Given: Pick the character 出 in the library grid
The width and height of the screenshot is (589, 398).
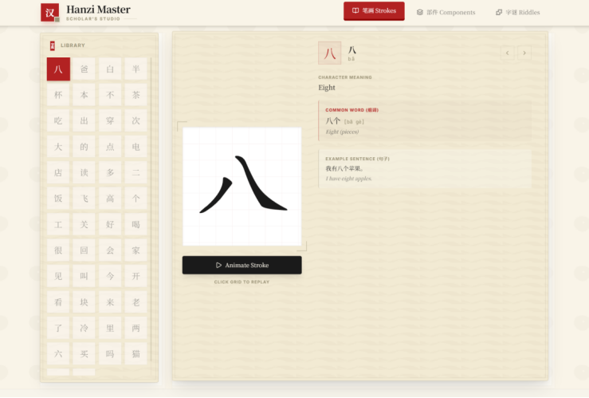Looking at the screenshot, I should [x=84, y=120].
